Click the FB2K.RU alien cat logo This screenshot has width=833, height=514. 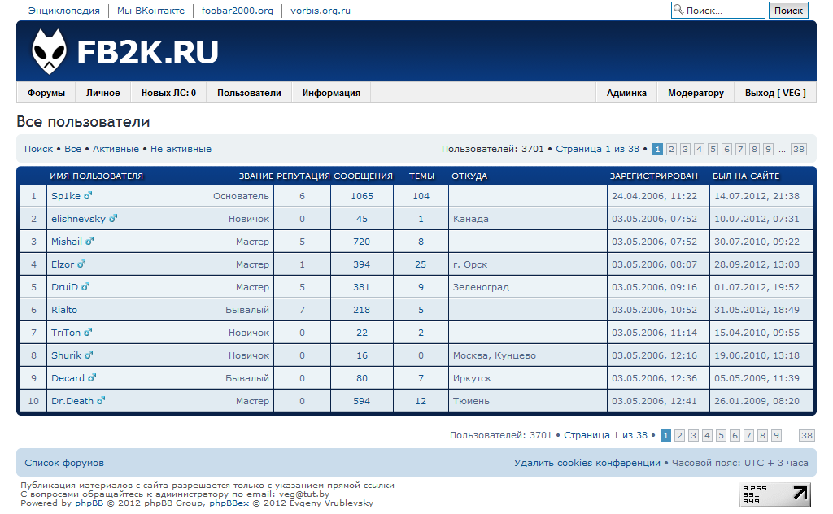[50, 52]
